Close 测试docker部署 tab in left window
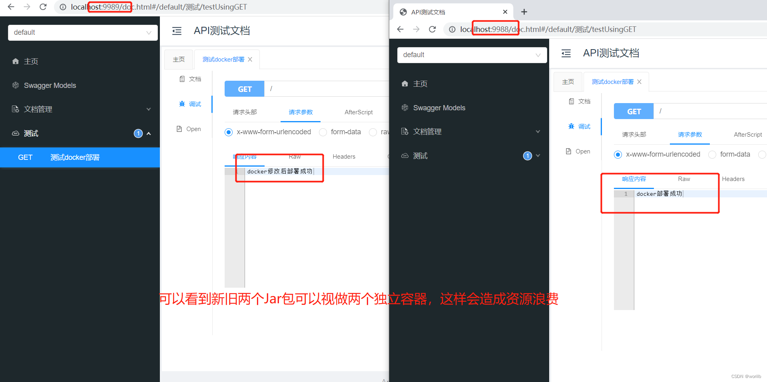This screenshot has width=767, height=382. tap(250, 59)
